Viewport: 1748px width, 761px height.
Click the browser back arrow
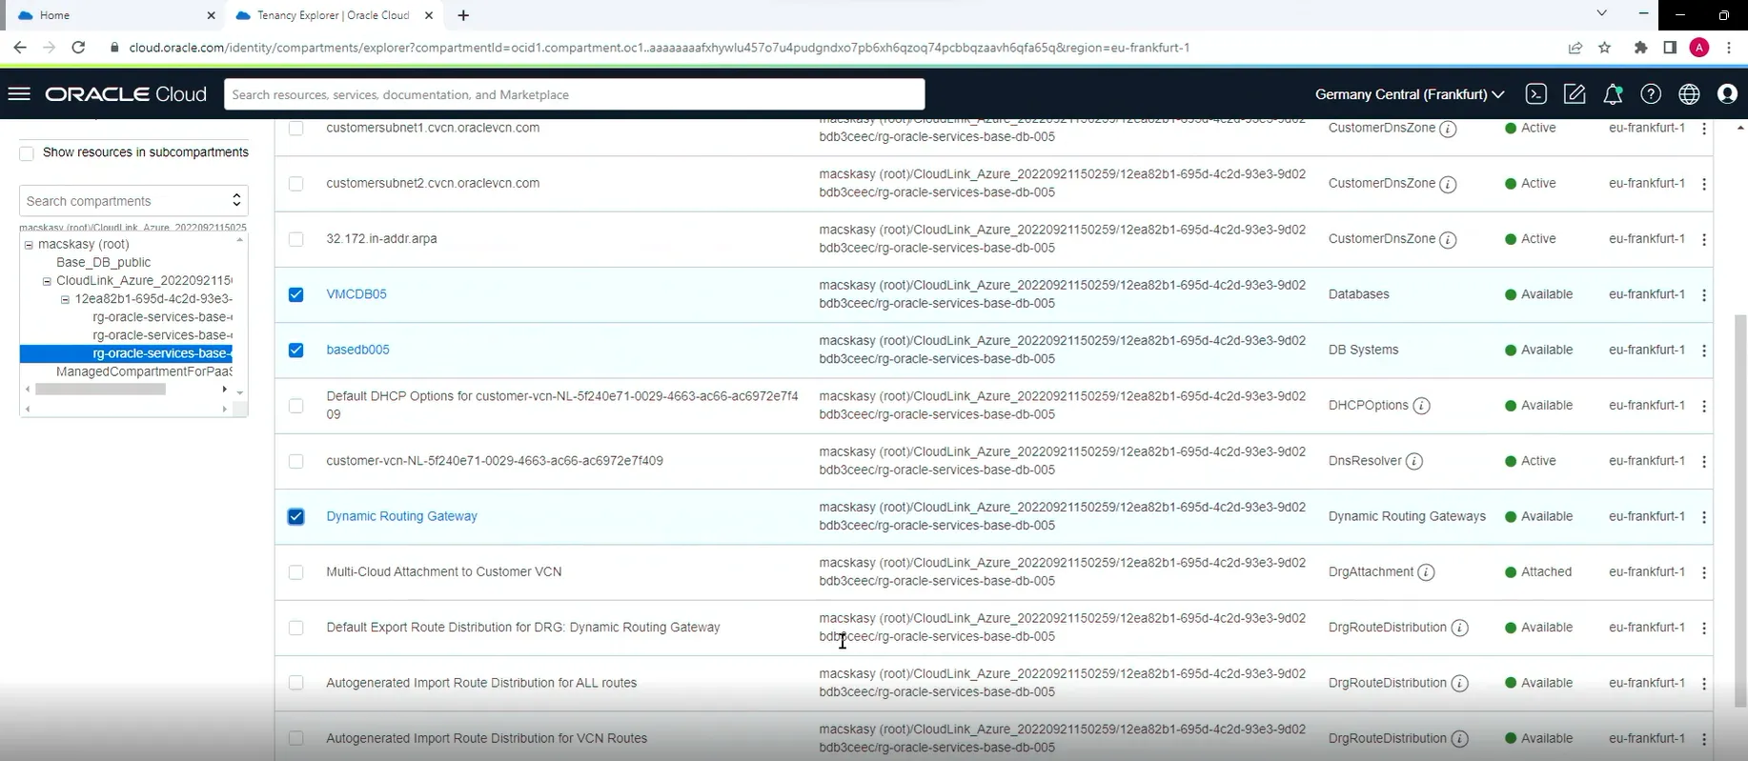tap(20, 48)
